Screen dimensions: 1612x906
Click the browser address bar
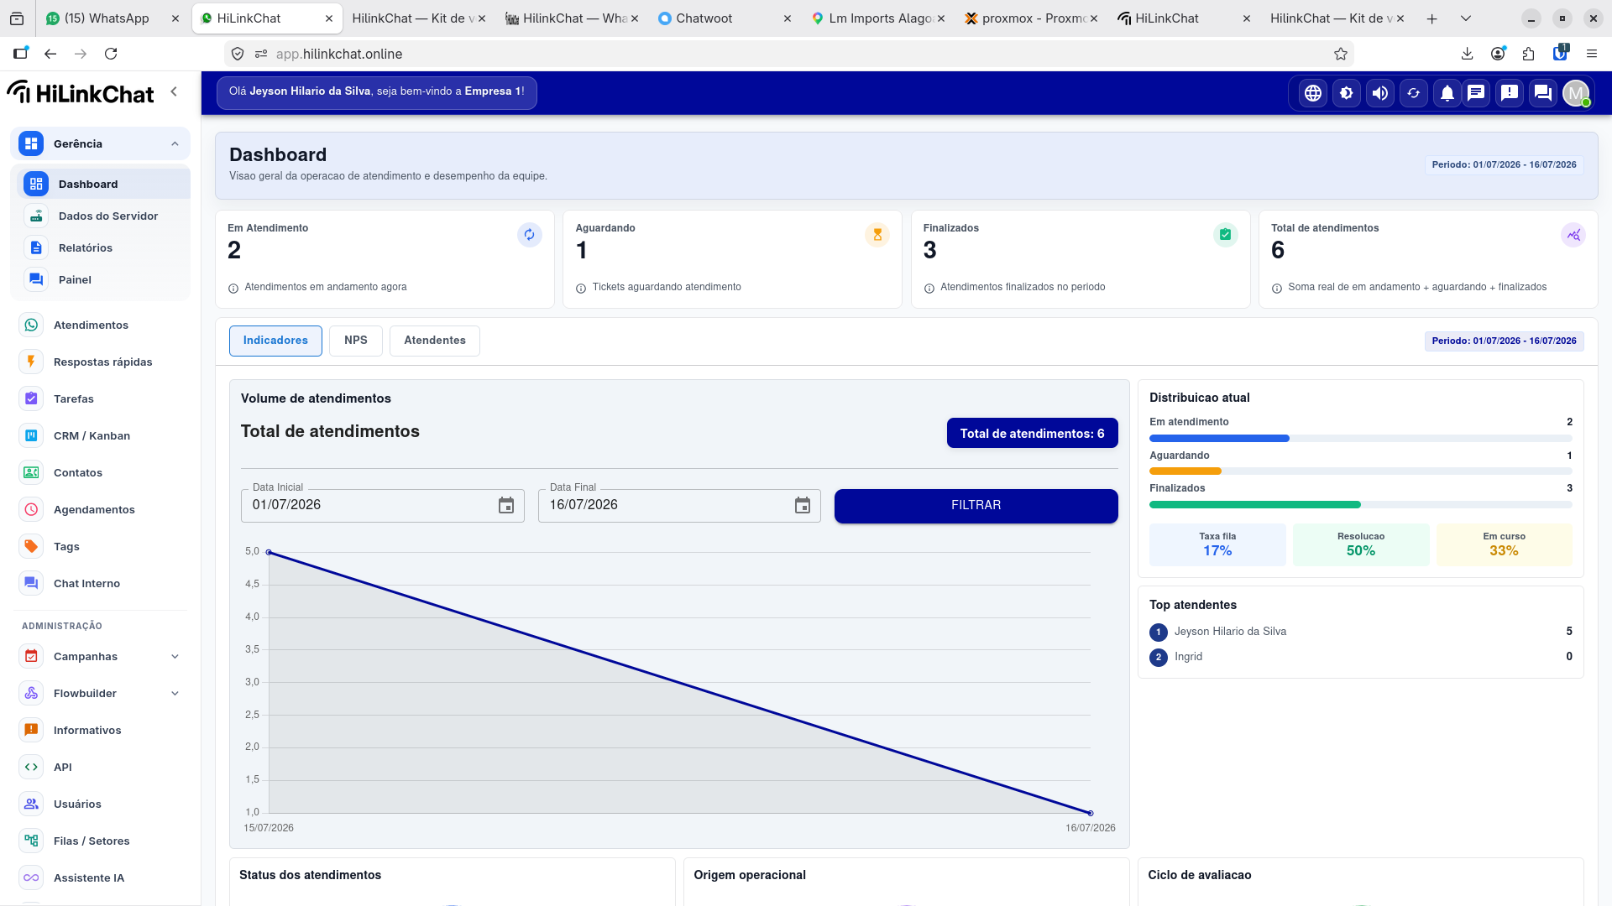789,54
